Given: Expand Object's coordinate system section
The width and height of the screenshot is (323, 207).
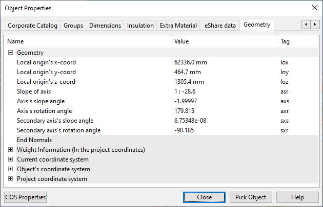Looking at the screenshot, I should [x=10, y=169].
